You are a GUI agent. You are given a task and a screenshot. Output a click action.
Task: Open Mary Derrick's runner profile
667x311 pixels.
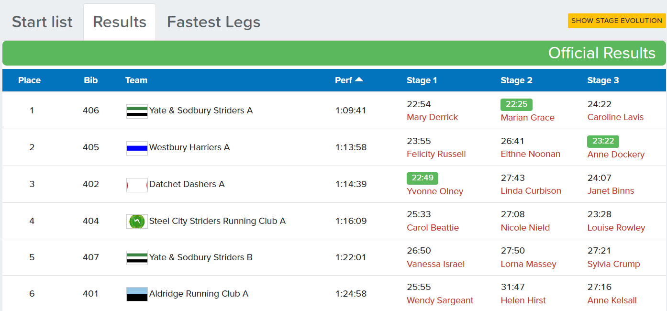point(432,117)
